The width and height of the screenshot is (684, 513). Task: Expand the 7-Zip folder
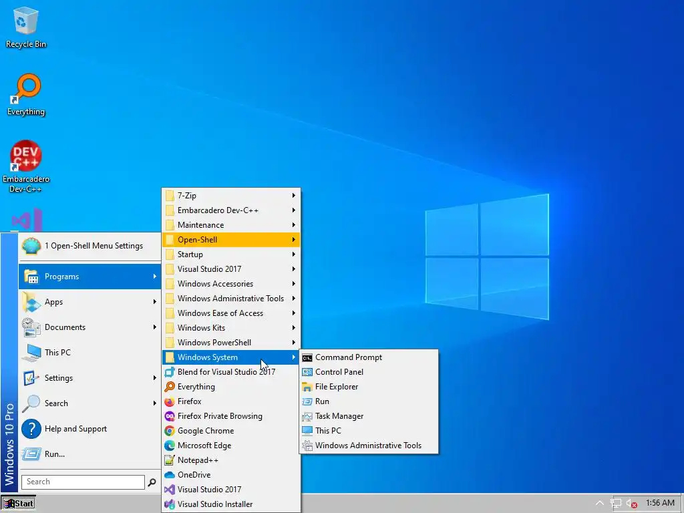pyautogui.click(x=231, y=196)
